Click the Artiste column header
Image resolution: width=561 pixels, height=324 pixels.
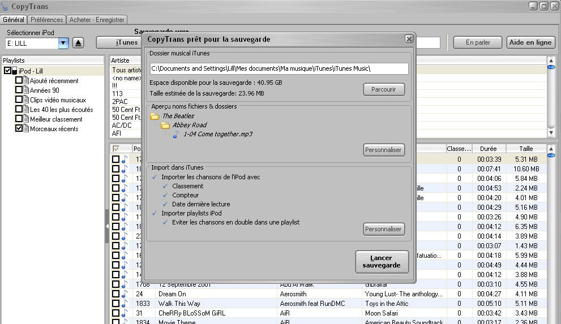[125, 61]
